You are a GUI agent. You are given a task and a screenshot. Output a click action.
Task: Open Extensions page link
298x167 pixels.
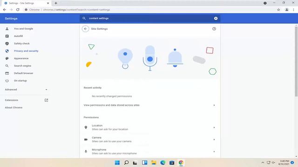[12, 100]
